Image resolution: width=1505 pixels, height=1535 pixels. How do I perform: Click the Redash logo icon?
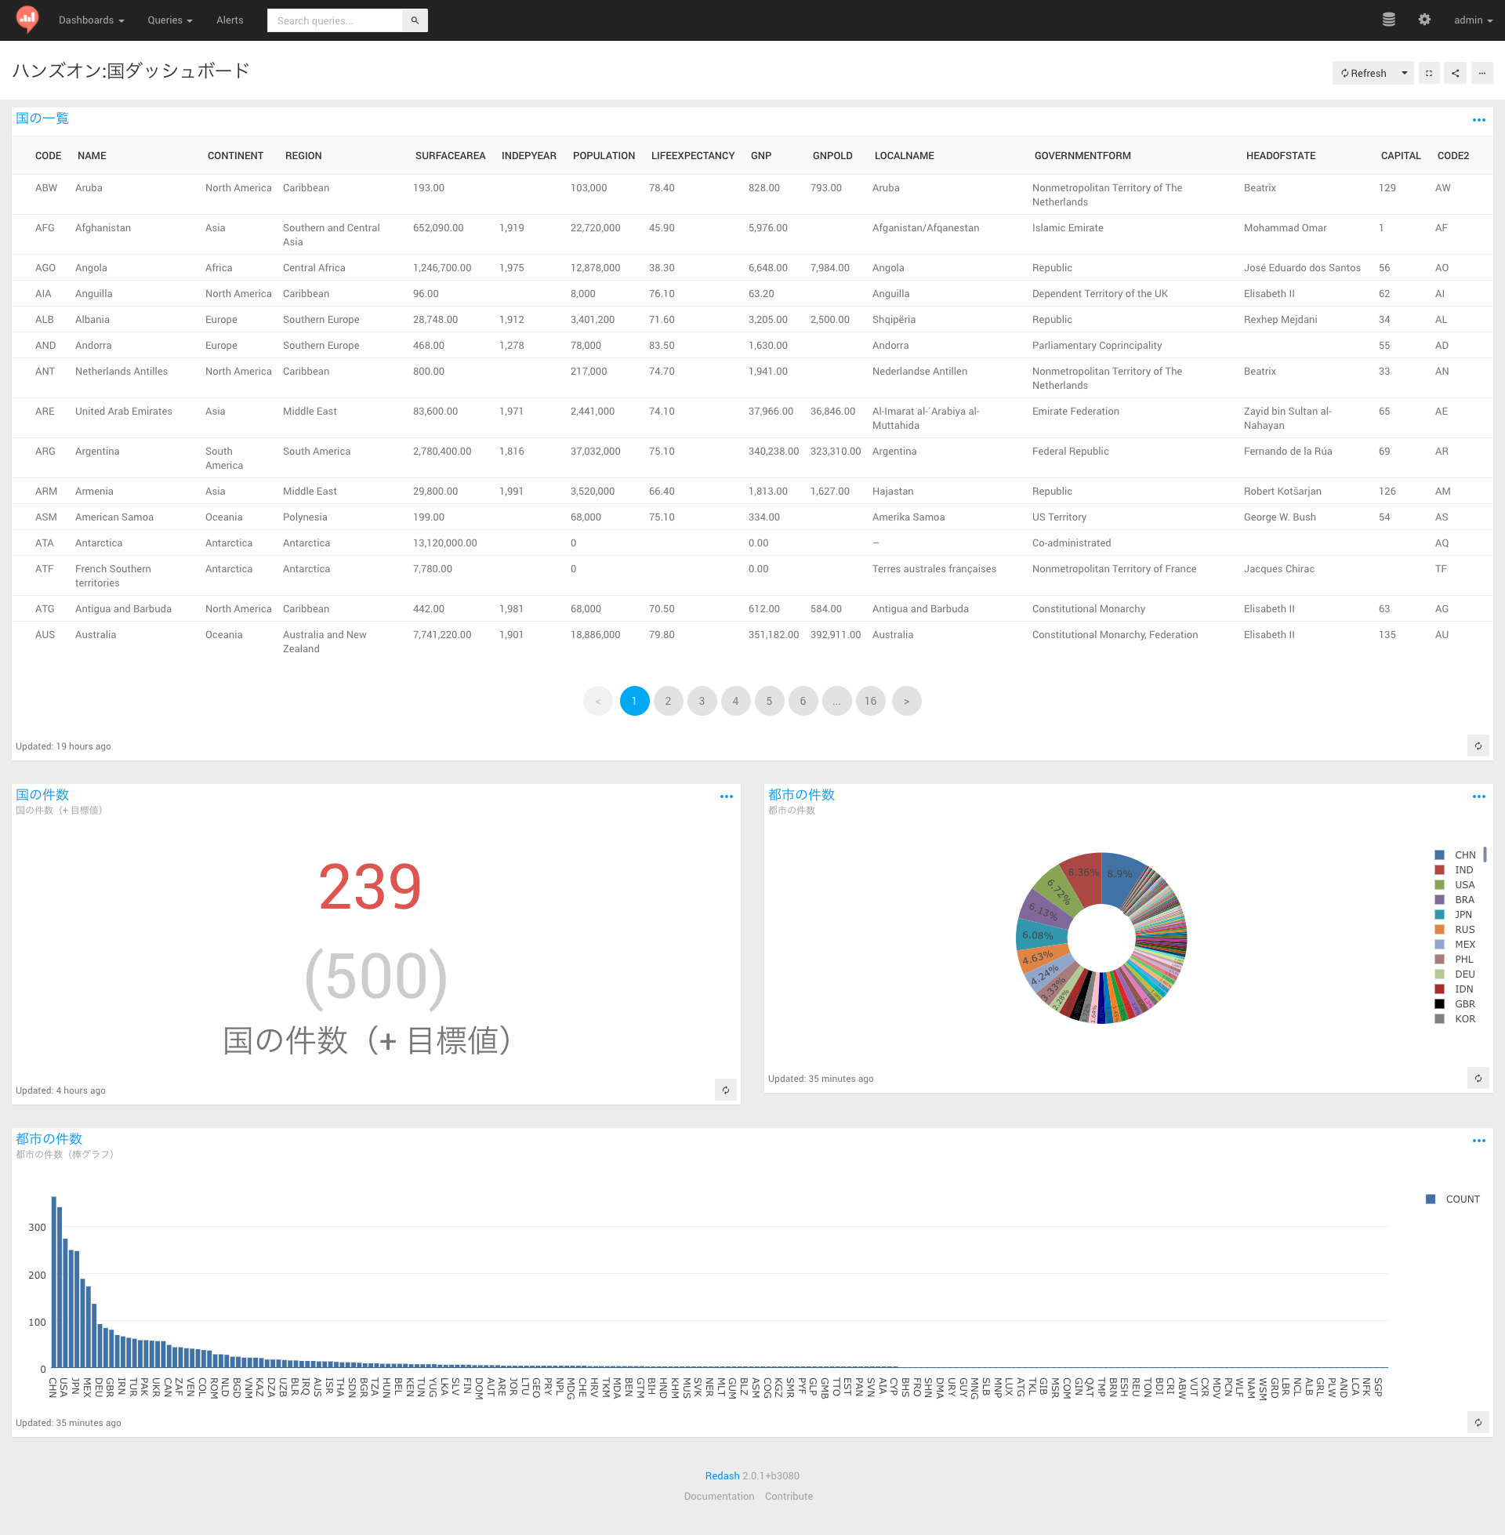(27, 19)
